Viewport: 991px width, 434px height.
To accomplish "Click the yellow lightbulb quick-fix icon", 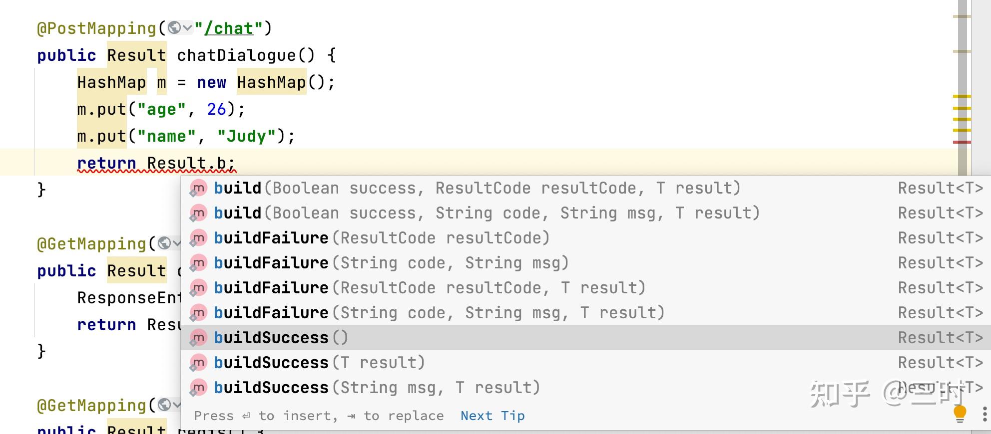I will coord(960,414).
